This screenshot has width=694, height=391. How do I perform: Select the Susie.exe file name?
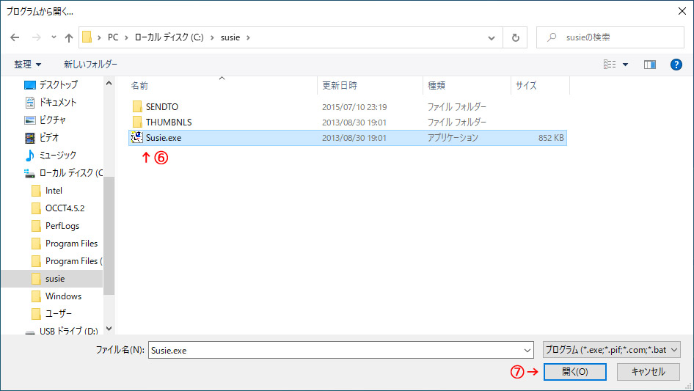[x=164, y=138]
